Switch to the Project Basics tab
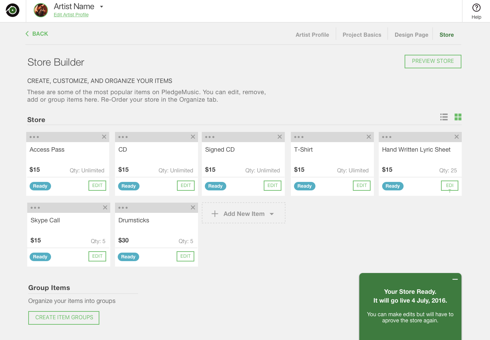 pyautogui.click(x=362, y=35)
